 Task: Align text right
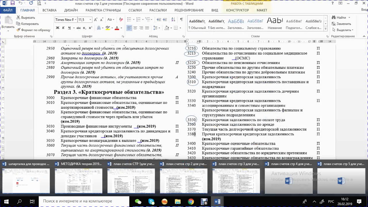coord(141,28)
